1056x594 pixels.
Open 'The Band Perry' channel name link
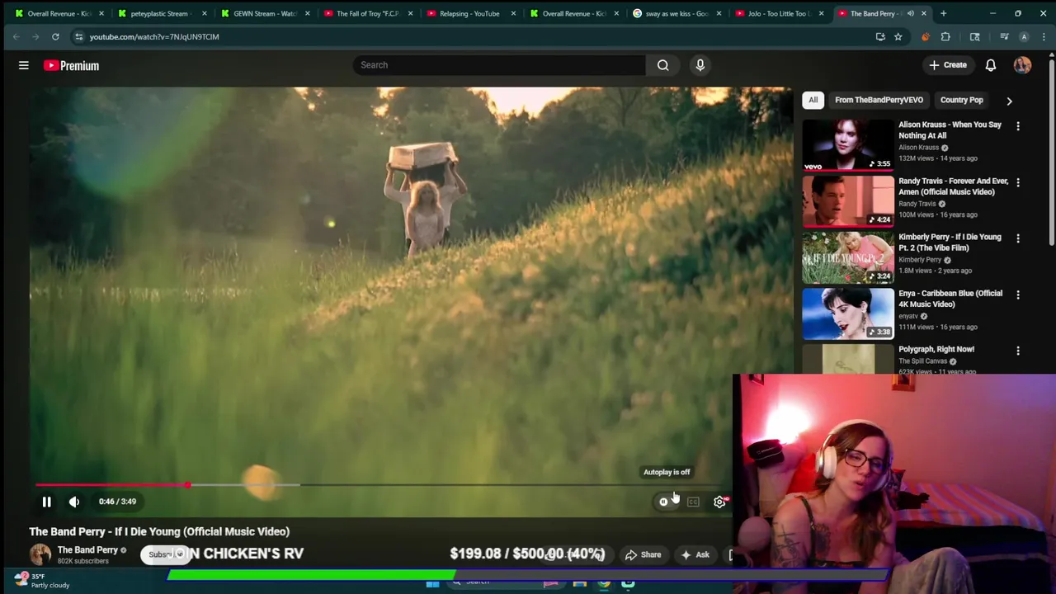(x=87, y=550)
